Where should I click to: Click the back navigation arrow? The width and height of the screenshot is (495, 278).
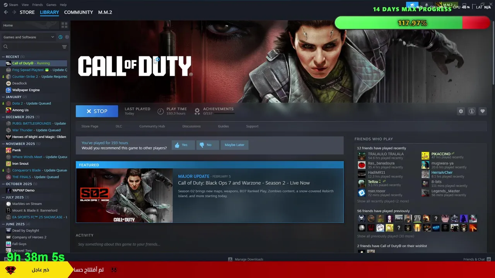point(6,12)
